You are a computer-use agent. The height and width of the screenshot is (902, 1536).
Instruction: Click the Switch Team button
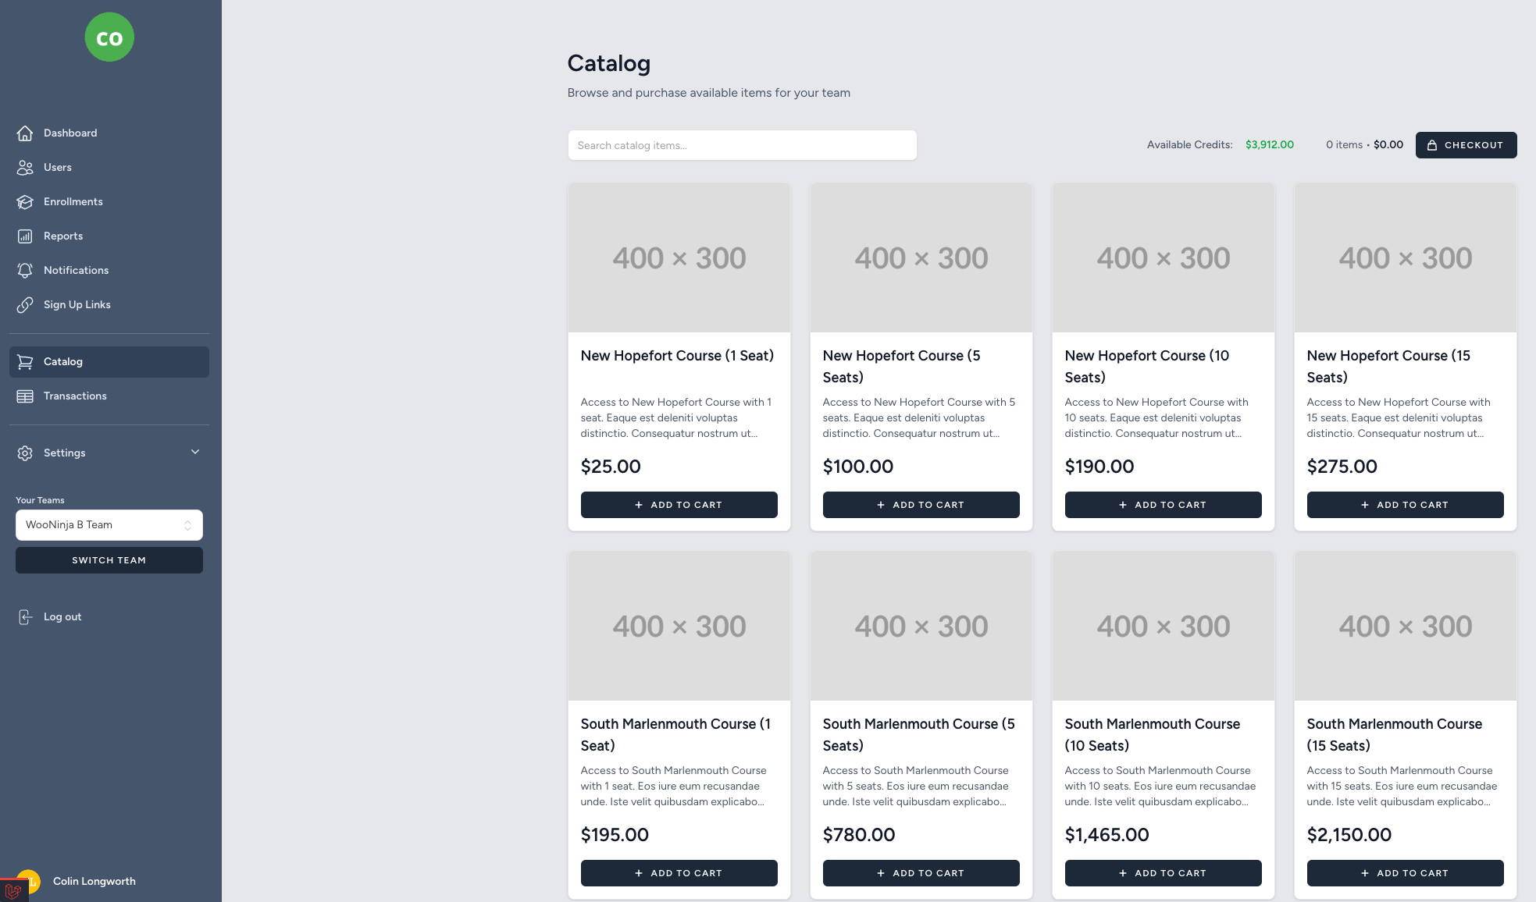pos(109,560)
